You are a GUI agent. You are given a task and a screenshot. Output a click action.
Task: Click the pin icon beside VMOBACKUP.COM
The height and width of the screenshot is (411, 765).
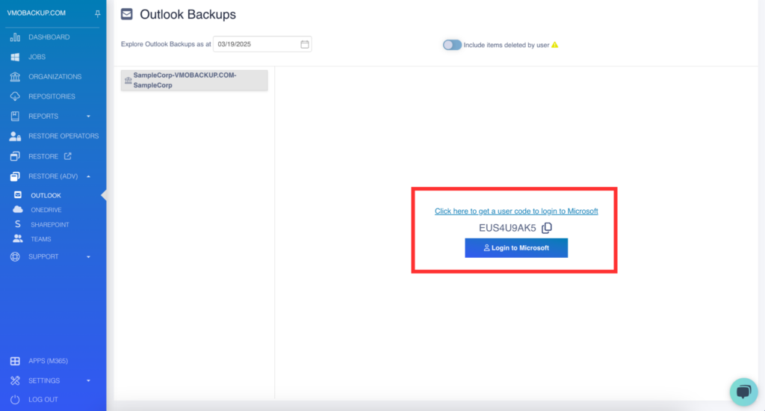pos(98,13)
